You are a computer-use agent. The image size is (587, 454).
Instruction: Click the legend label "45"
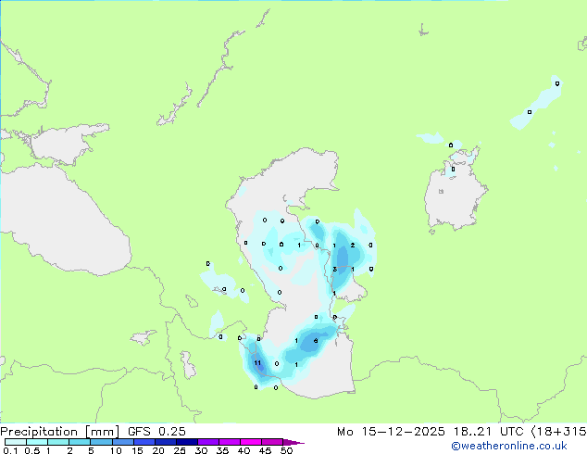(265, 450)
